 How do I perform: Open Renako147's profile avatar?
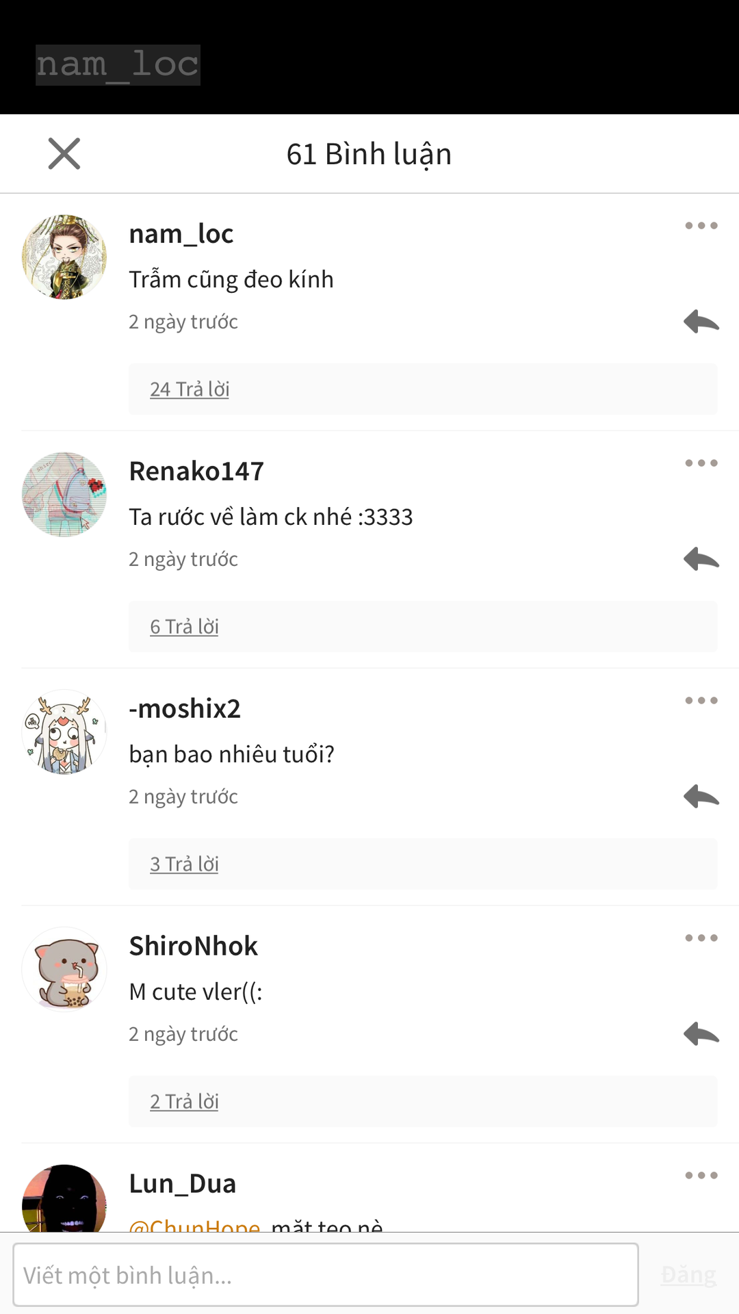[x=64, y=494]
